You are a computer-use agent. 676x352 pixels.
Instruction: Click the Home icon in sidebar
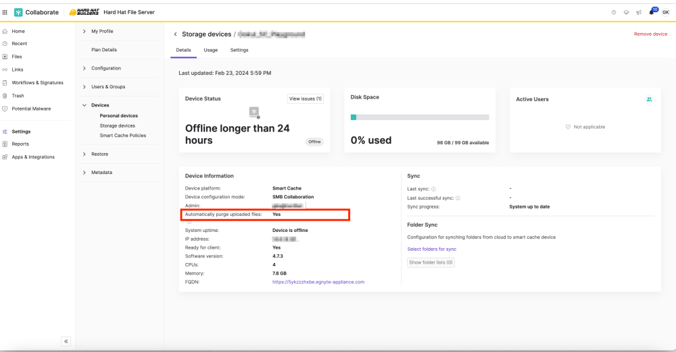[x=5, y=31]
